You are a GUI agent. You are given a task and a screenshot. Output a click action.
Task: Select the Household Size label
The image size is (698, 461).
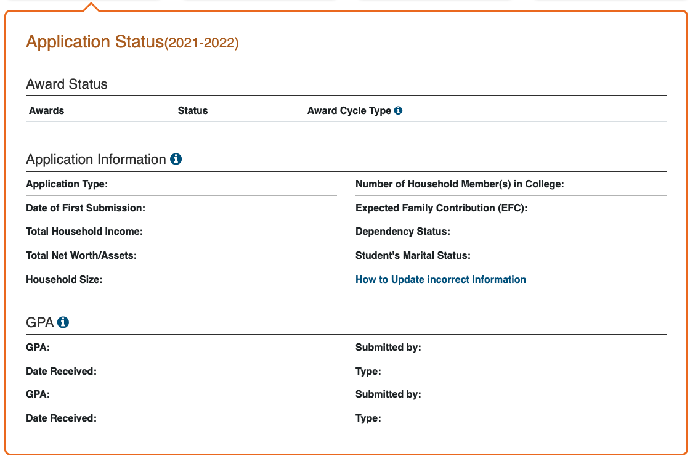64,280
